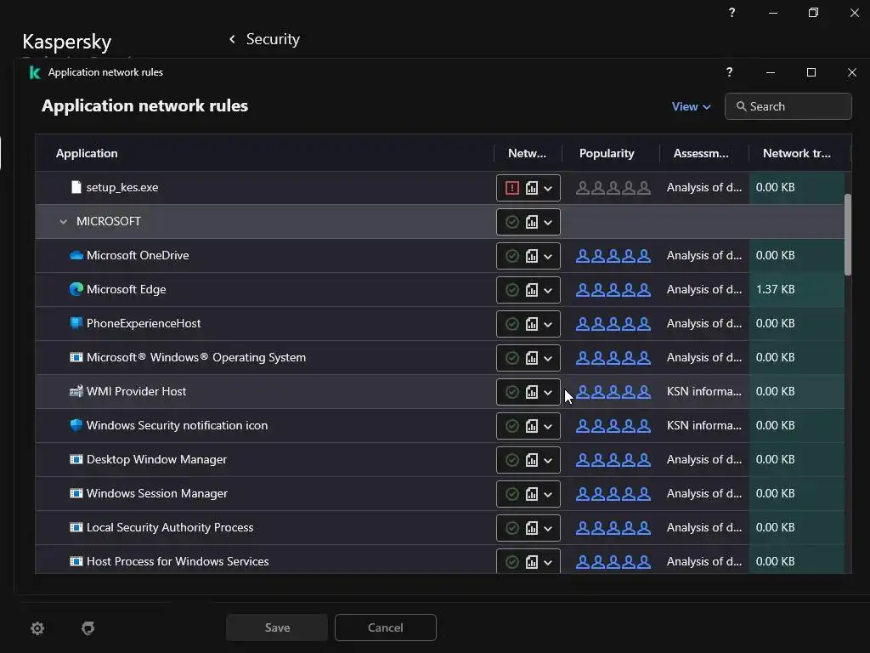The height and width of the screenshot is (653, 870).
Task: Open network rule dropdown for setup_kes.exe
Action: click(548, 188)
